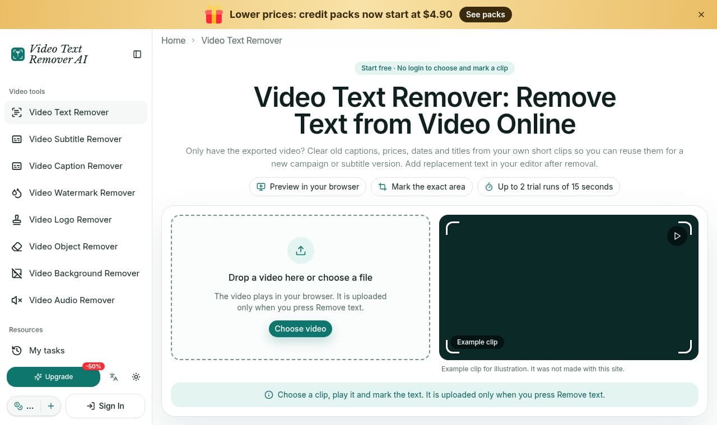Click the Choose video button

(x=300, y=329)
